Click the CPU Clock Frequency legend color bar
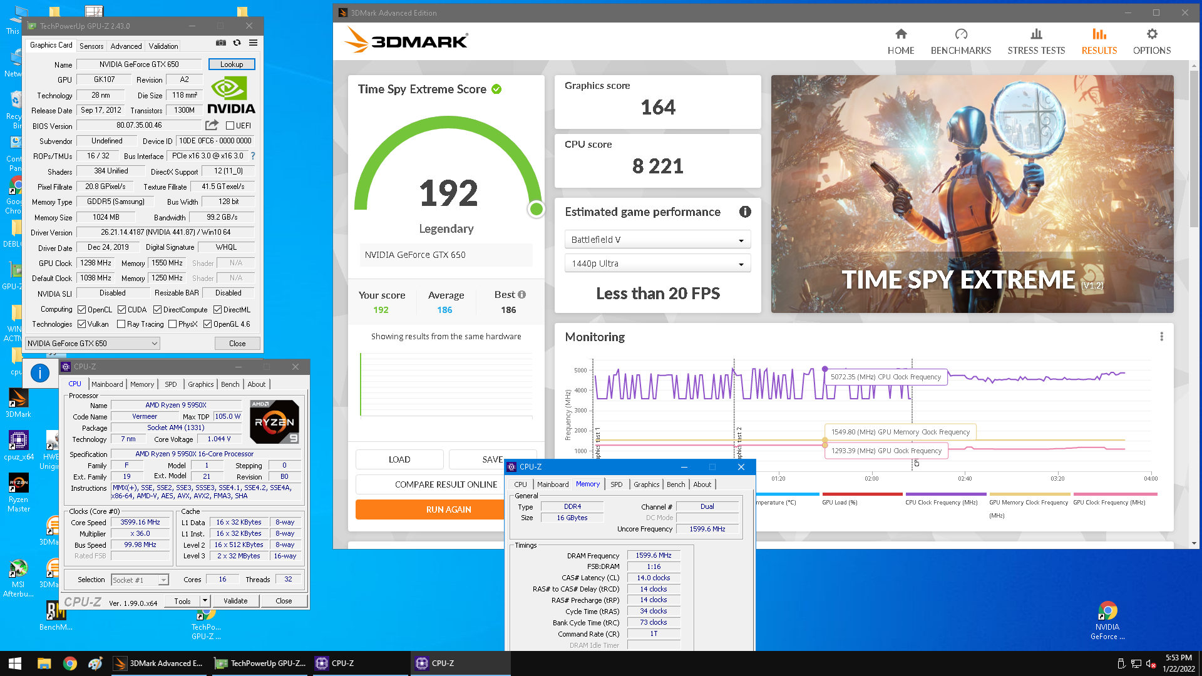The height and width of the screenshot is (676, 1202). point(945,494)
